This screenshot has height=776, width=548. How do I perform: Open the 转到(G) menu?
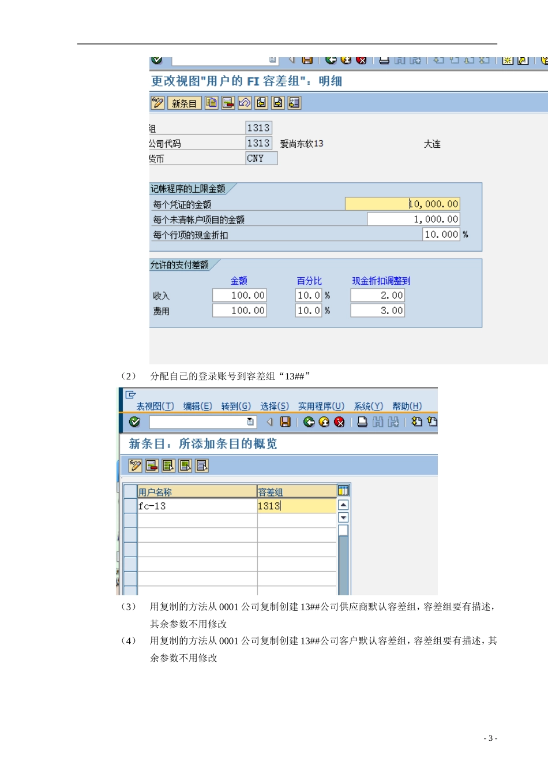click(236, 406)
